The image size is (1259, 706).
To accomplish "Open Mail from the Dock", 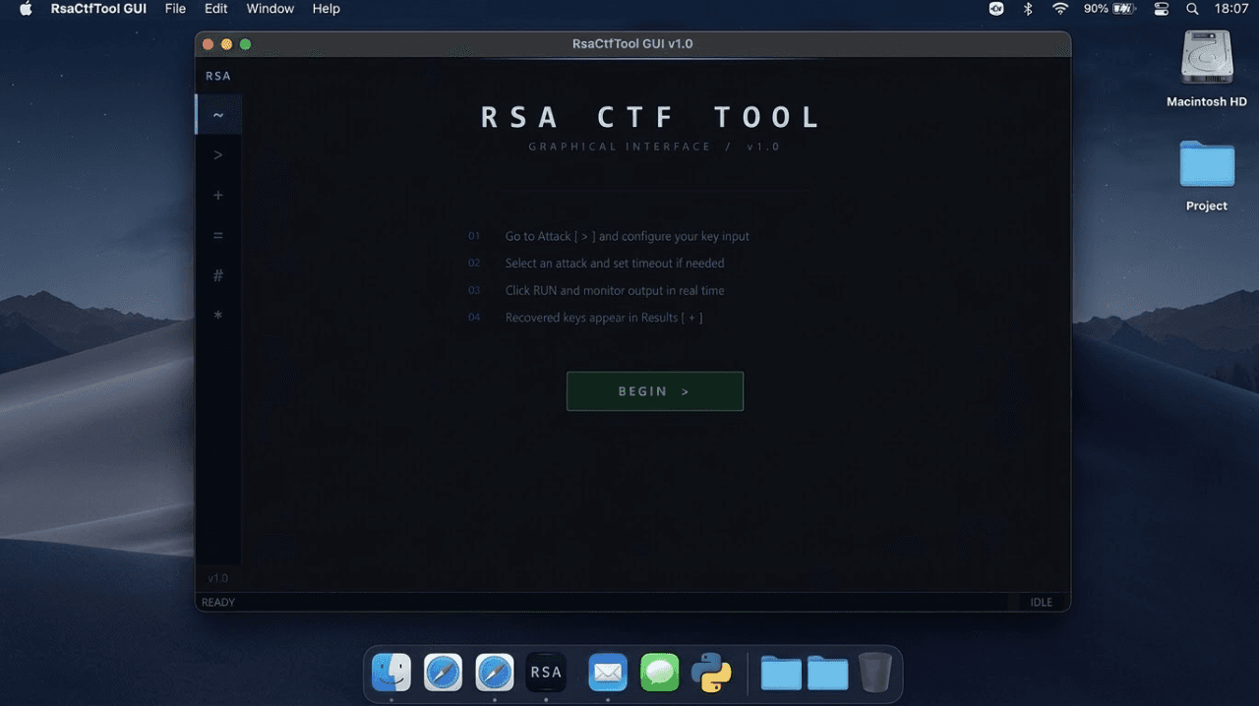I will point(607,673).
